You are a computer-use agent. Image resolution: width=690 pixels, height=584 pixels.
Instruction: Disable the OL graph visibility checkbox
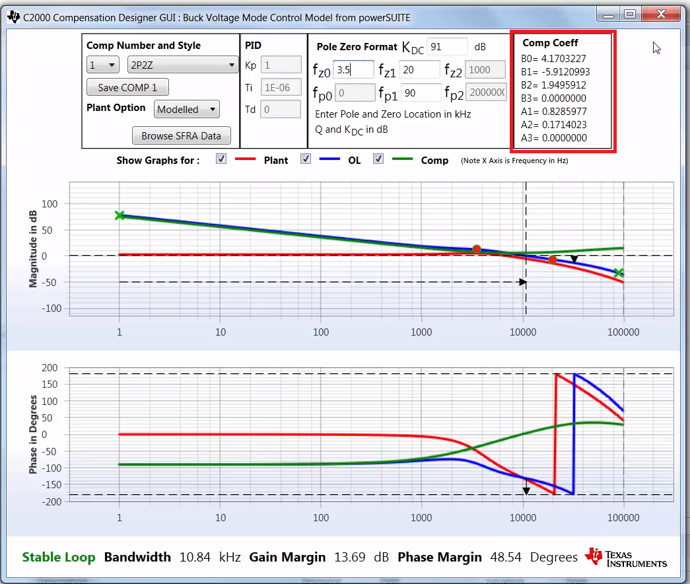[x=305, y=158]
